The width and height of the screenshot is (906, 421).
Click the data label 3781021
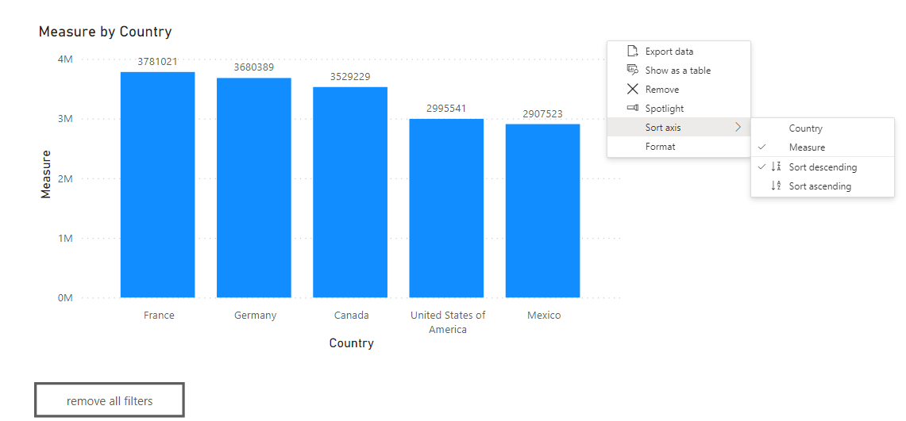point(157,62)
